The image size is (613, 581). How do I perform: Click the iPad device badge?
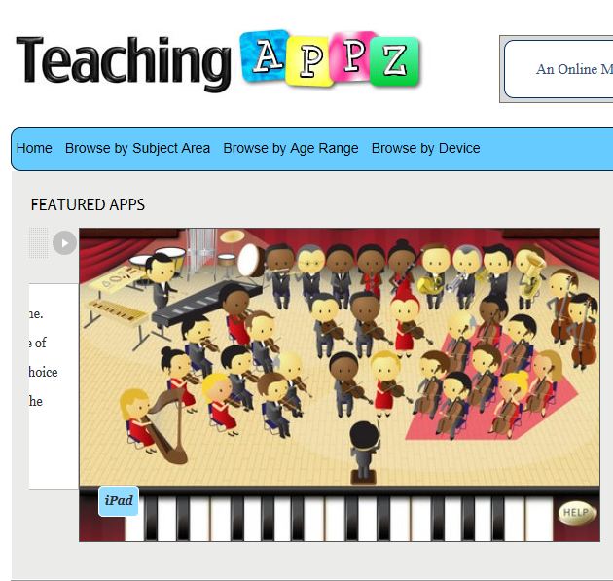[x=119, y=501]
